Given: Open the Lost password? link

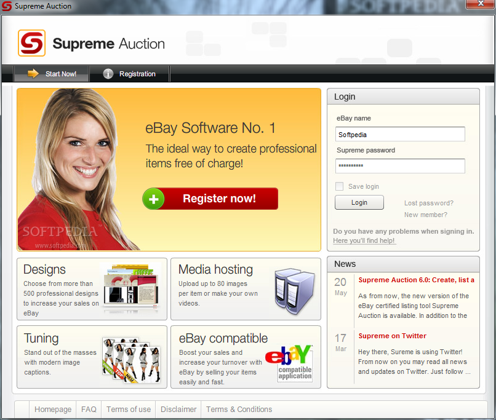Looking at the screenshot, I should (429, 203).
